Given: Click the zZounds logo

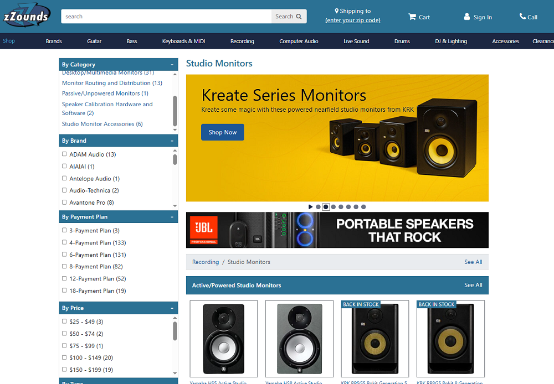Looking at the screenshot, I should pos(26,15).
